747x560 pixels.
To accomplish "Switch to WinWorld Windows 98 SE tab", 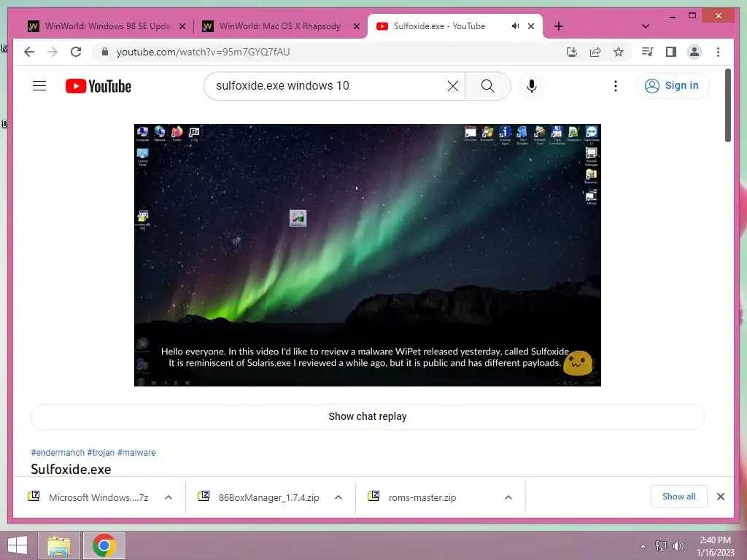I will (107, 26).
